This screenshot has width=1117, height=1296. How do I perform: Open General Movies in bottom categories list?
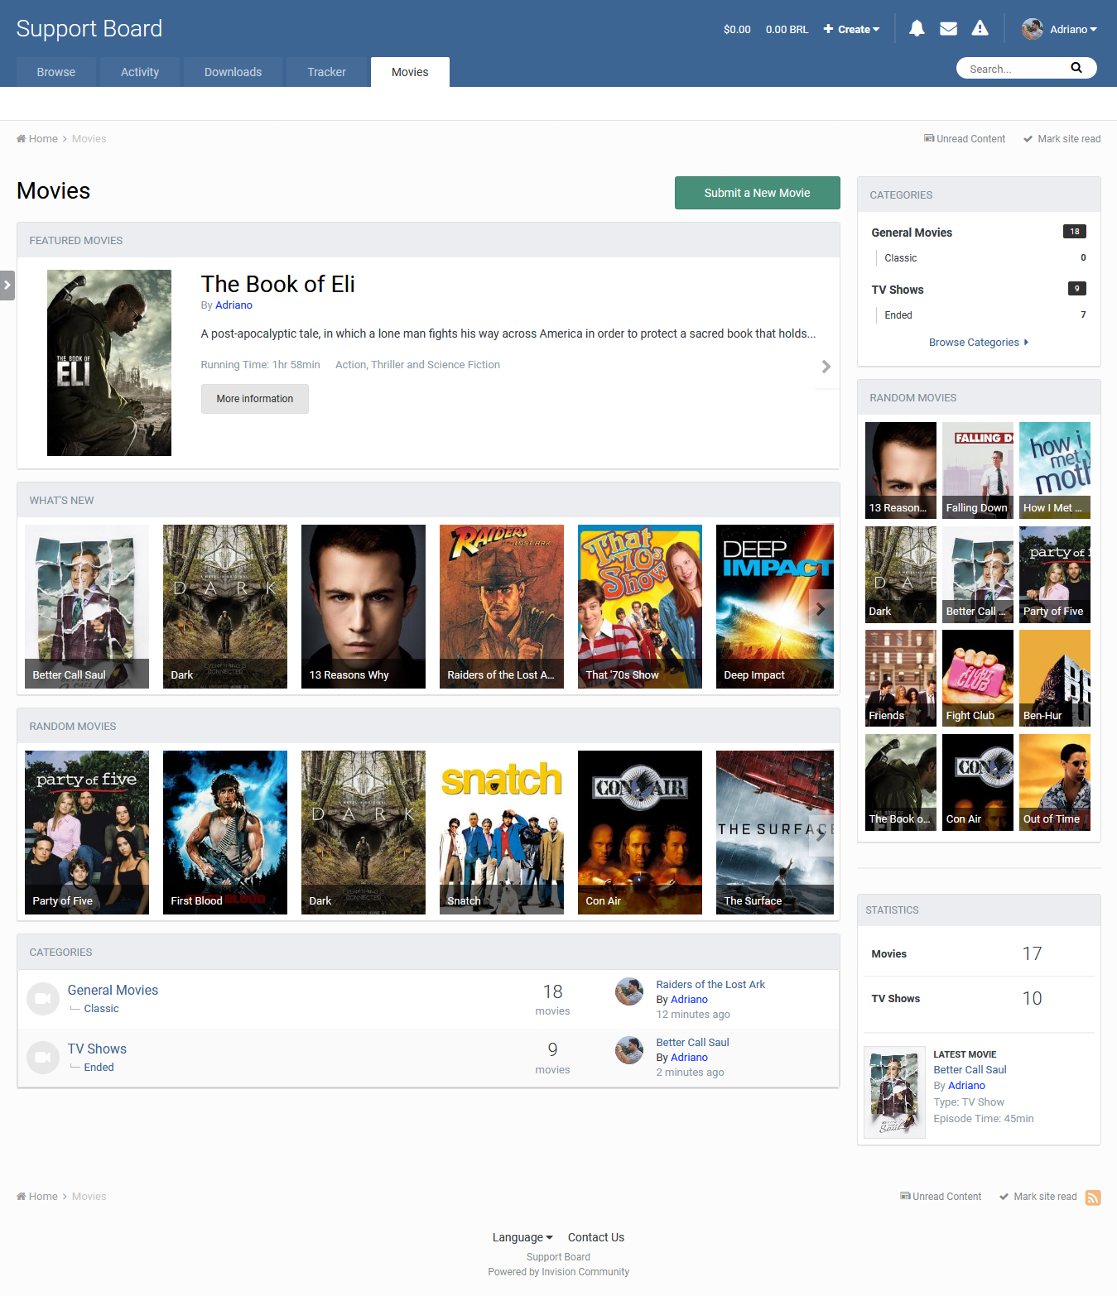pos(113,991)
